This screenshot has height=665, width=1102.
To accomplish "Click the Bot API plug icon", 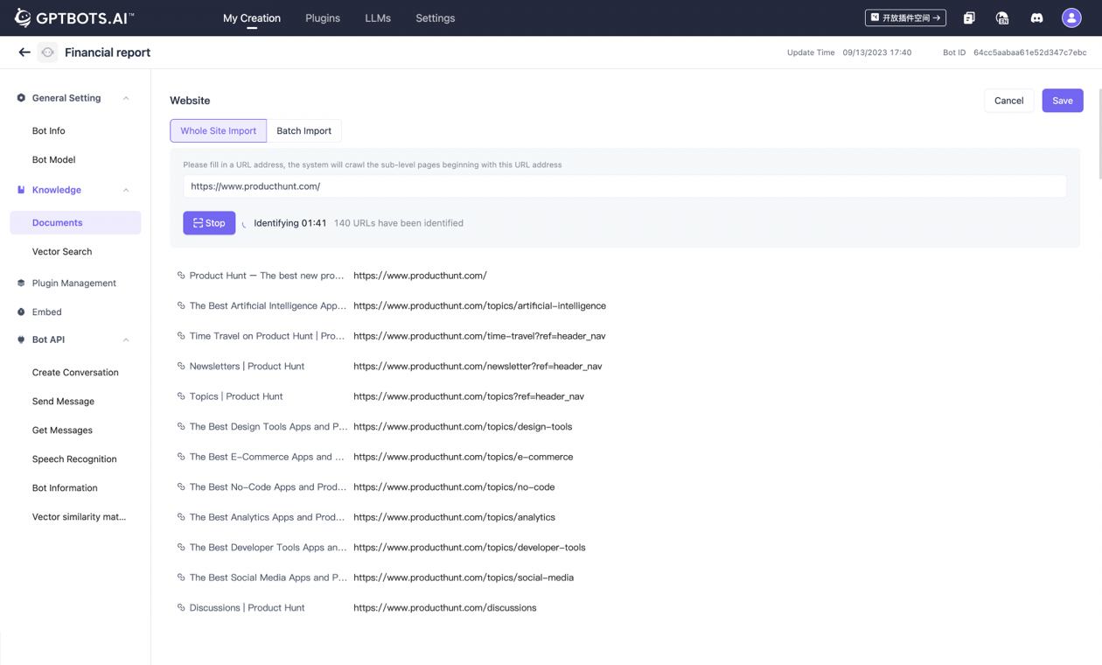I will 21,339.
